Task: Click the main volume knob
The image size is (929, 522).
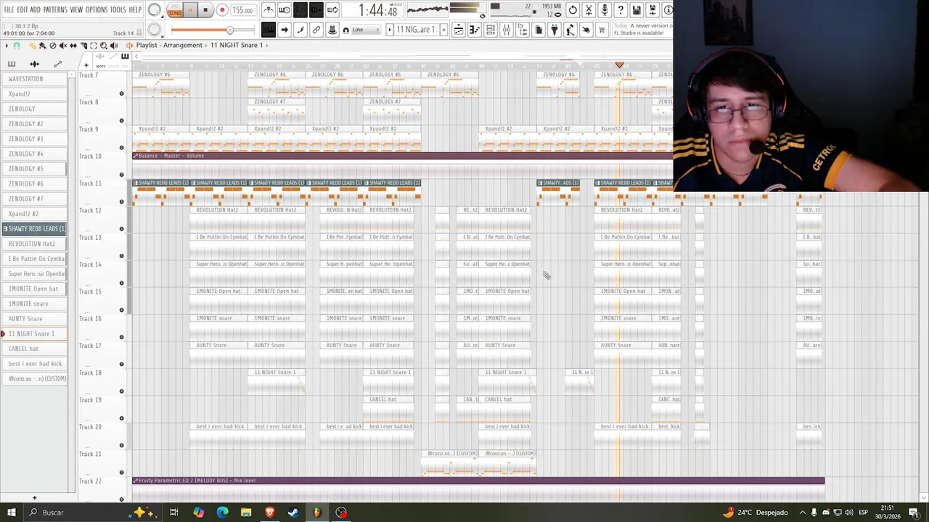Action: point(155,10)
